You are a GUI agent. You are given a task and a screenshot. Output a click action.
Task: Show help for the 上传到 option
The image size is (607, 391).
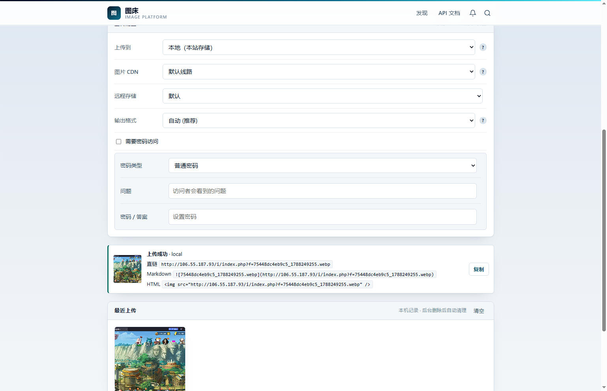click(483, 47)
